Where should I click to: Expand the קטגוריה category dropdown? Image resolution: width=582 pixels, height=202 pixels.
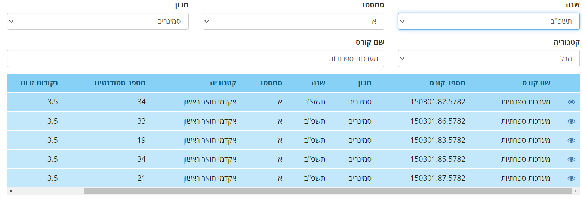pyautogui.click(x=489, y=59)
